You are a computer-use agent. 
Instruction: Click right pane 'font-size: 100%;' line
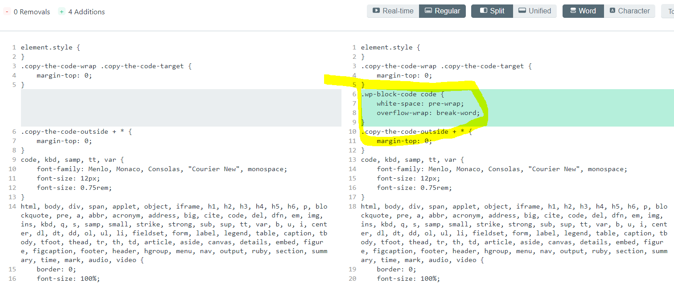[408, 279]
